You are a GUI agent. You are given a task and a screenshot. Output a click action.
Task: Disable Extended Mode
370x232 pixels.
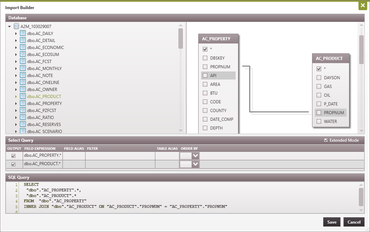[326, 140]
